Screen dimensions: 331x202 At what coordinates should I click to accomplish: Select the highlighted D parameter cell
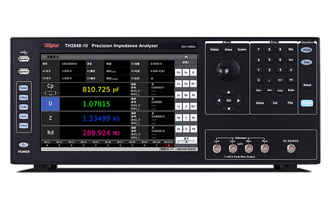coord(50,104)
